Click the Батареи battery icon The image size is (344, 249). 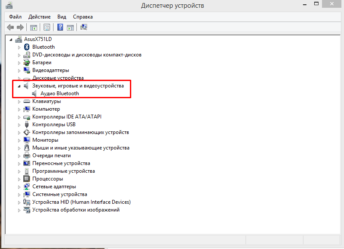point(27,62)
